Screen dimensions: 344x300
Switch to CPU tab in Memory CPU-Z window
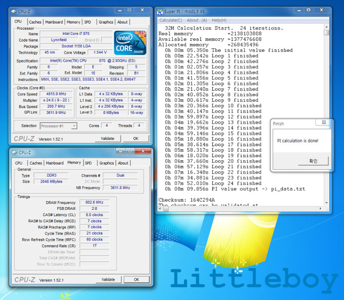(19, 163)
